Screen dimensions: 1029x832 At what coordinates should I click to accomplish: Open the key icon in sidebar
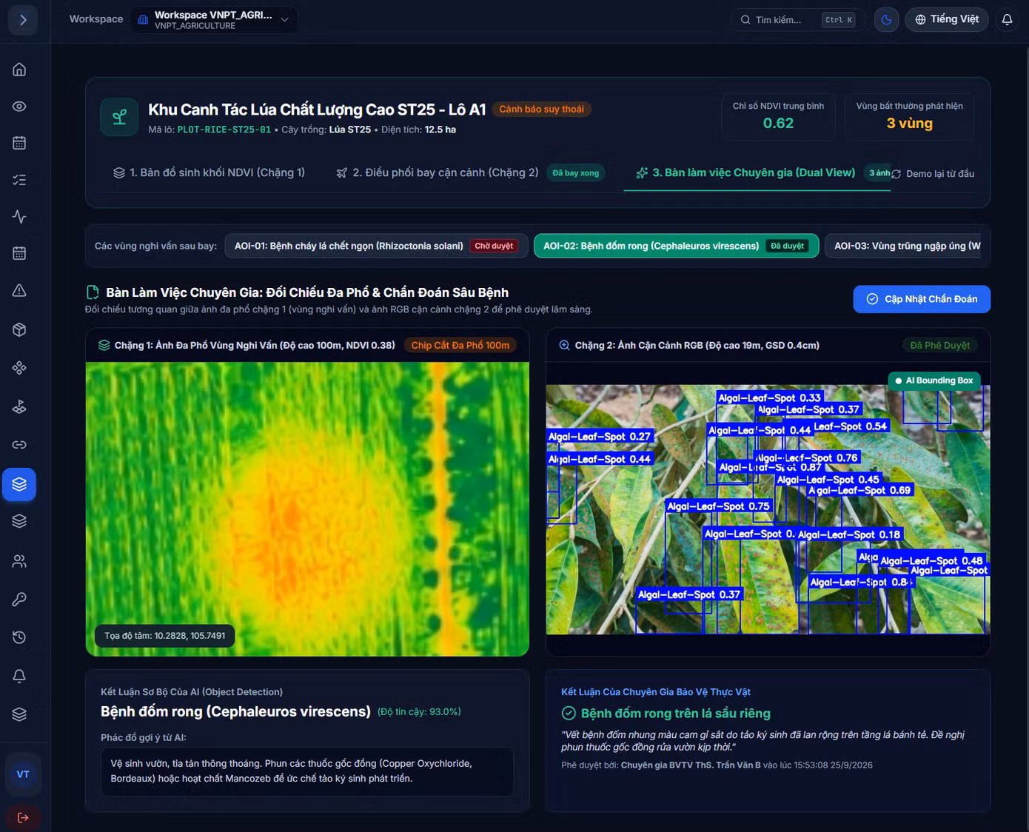[x=20, y=600]
